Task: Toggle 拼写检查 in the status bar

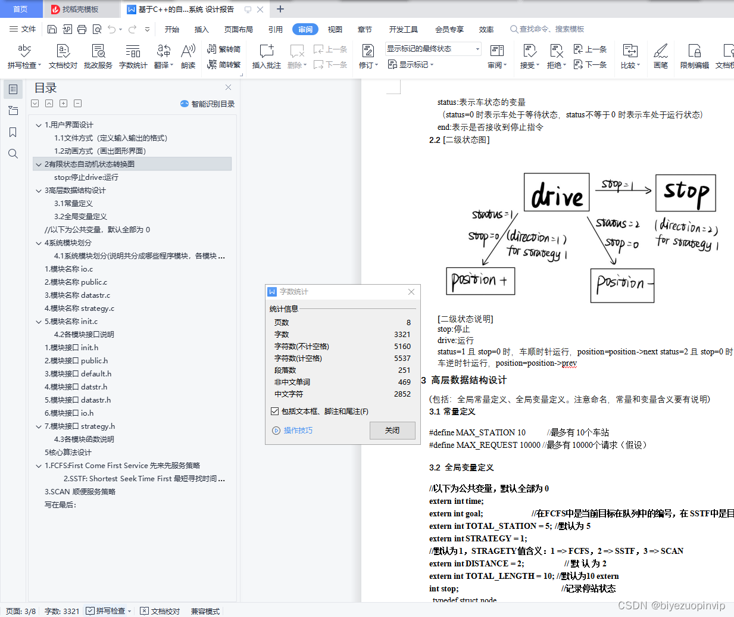Action: 108,611
